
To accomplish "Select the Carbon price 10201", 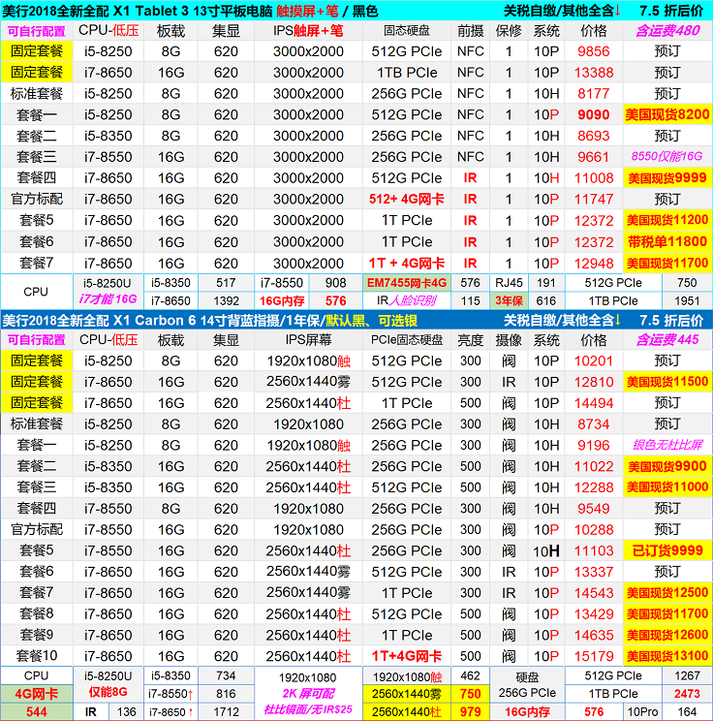I will (x=594, y=360).
